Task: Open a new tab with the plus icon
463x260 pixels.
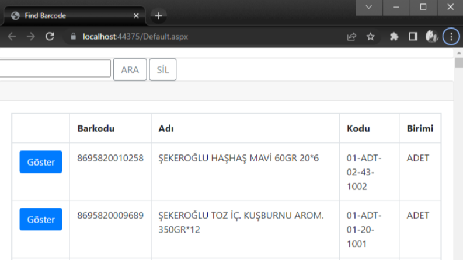Action: click(159, 16)
